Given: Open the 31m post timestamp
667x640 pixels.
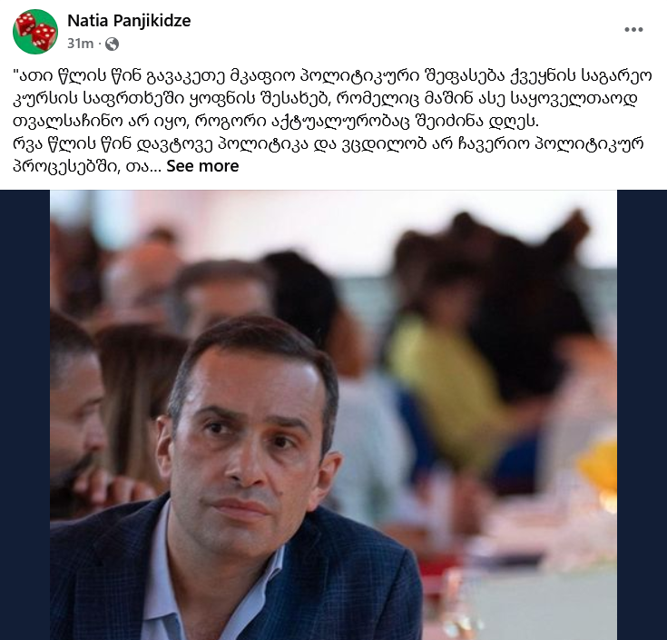Looking at the screenshot, I should (81, 44).
